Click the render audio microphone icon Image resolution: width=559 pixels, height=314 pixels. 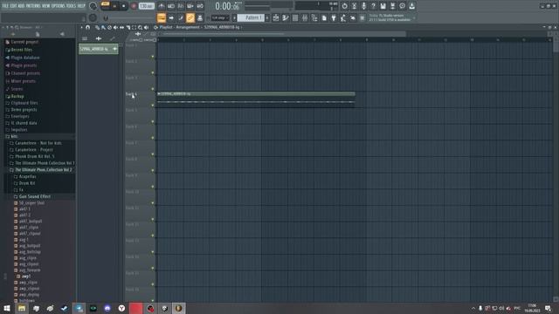coord(363,6)
